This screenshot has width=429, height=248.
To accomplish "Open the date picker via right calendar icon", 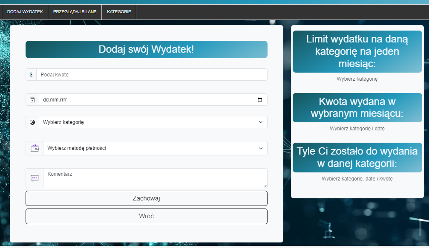I will [260, 100].
